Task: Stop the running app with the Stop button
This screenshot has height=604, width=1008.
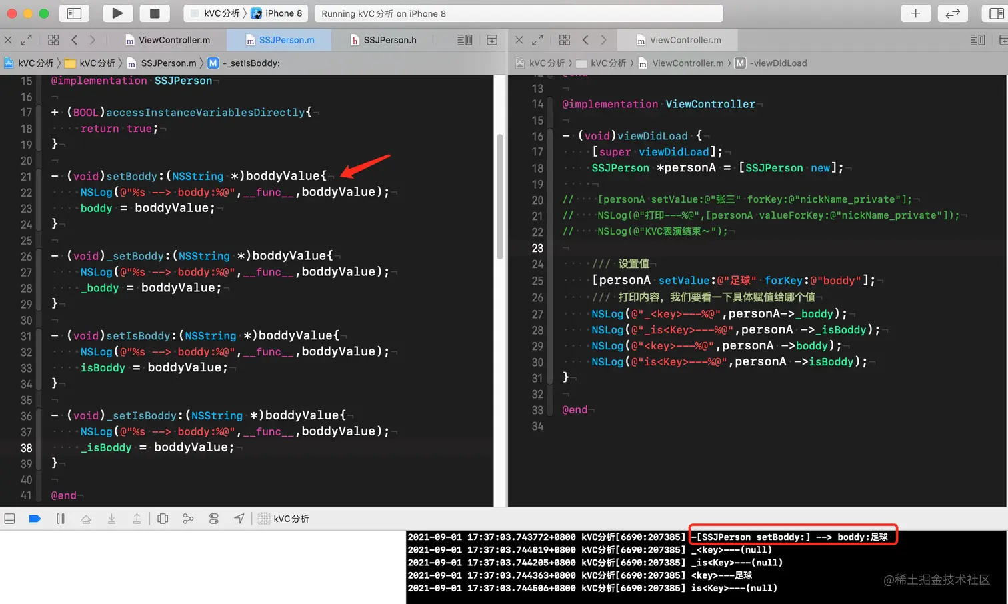Action: click(155, 13)
